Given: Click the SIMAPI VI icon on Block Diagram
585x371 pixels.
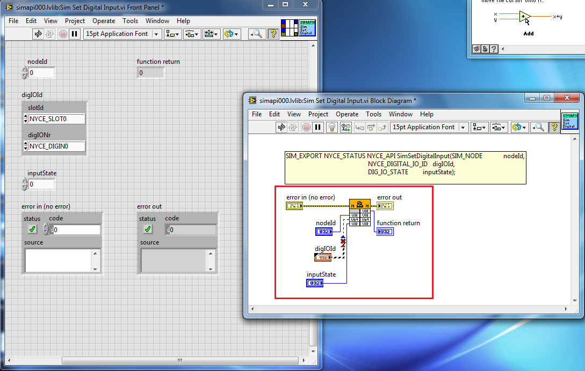Looking at the screenshot, I should click(569, 121).
